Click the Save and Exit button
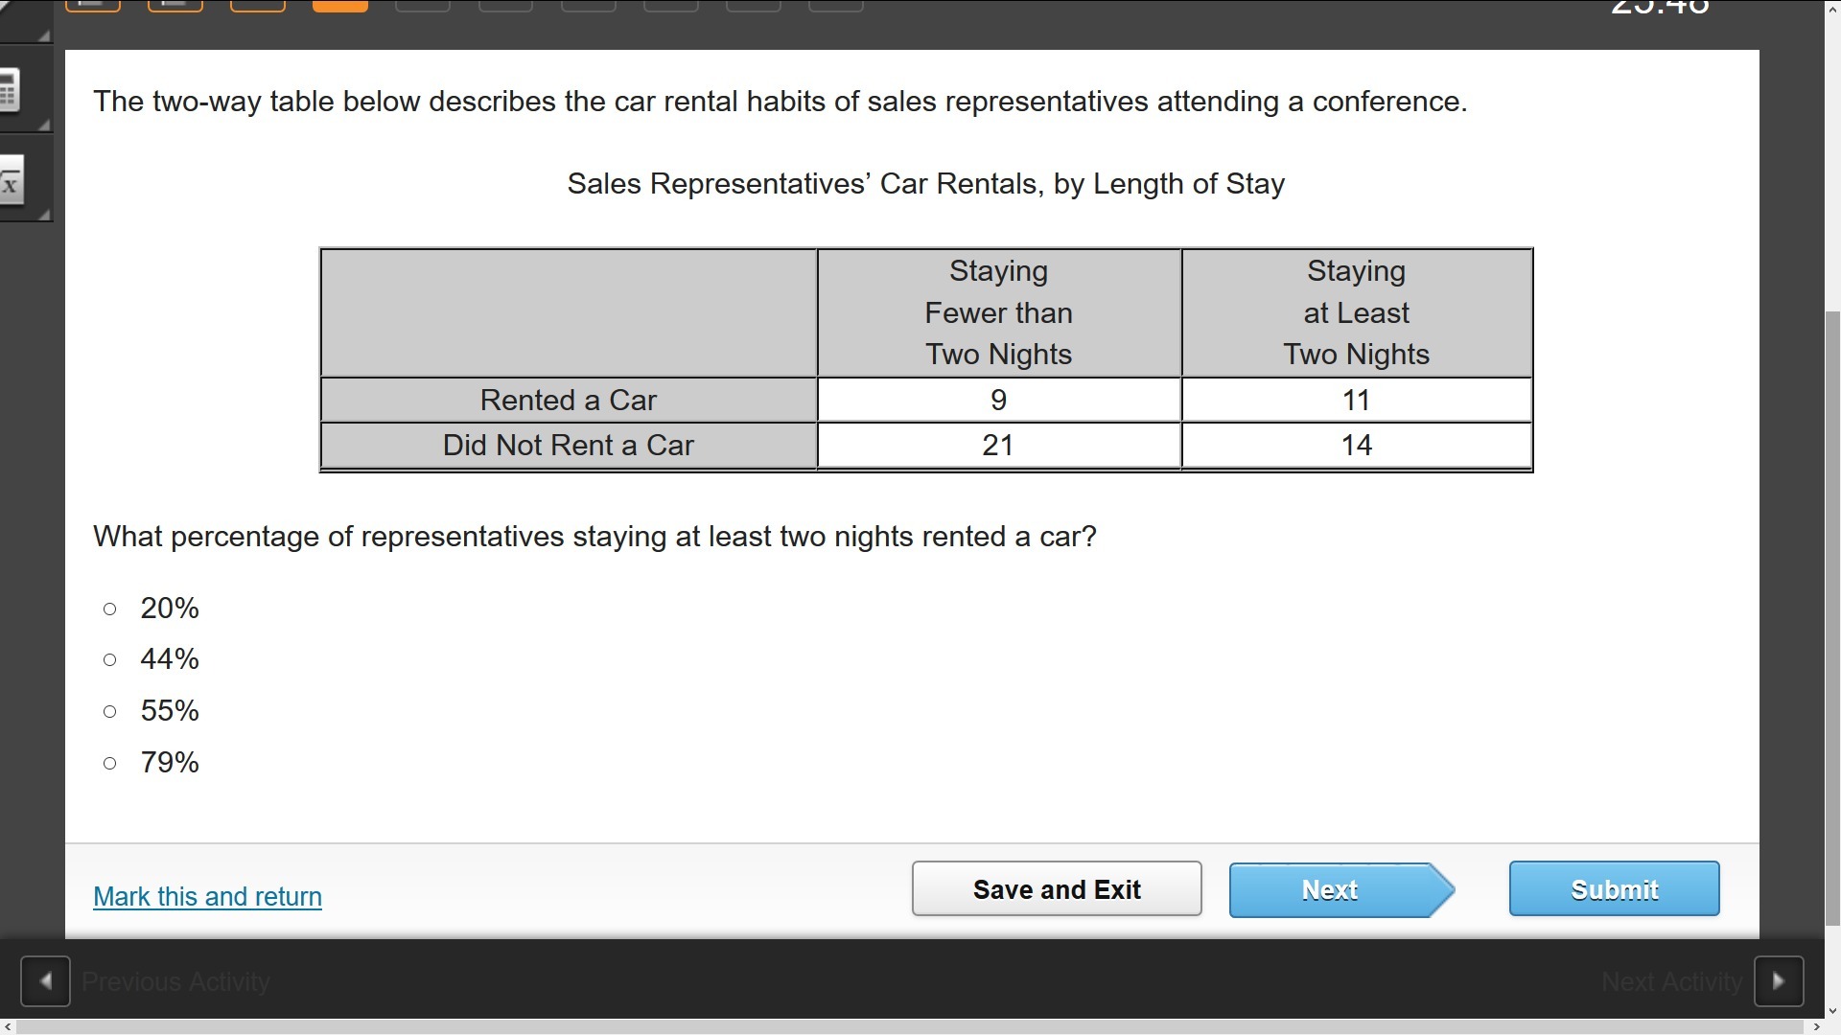The height and width of the screenshot is (1035, 1841). point(1056,889)
